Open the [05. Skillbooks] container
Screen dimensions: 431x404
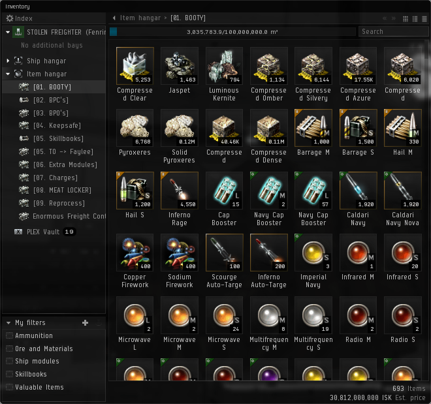(54, 138)
